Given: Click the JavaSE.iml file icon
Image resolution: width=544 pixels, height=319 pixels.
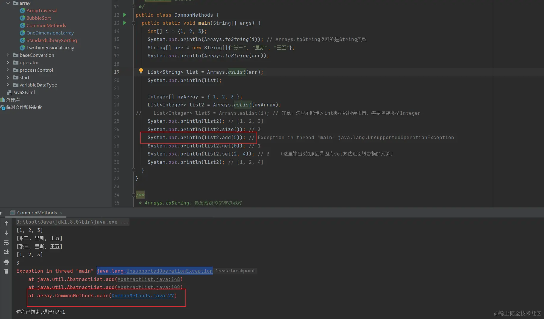Looking at the screenshot, I should [9, 92].
